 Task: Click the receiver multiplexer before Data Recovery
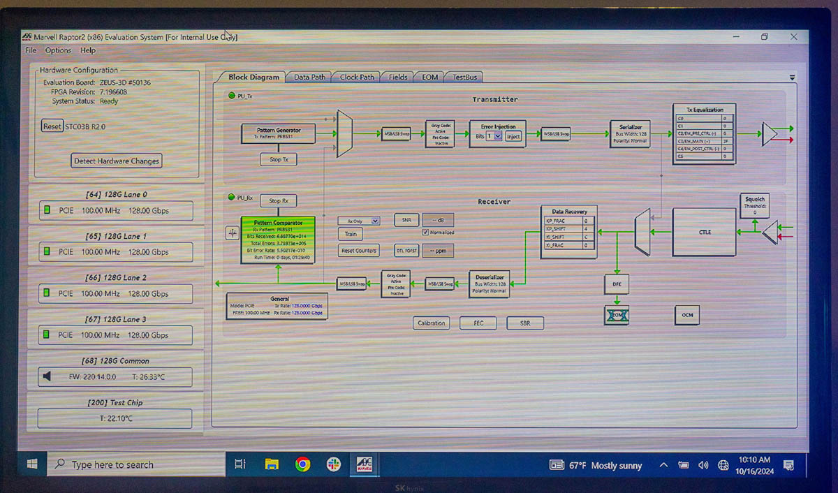click(643, 232)
